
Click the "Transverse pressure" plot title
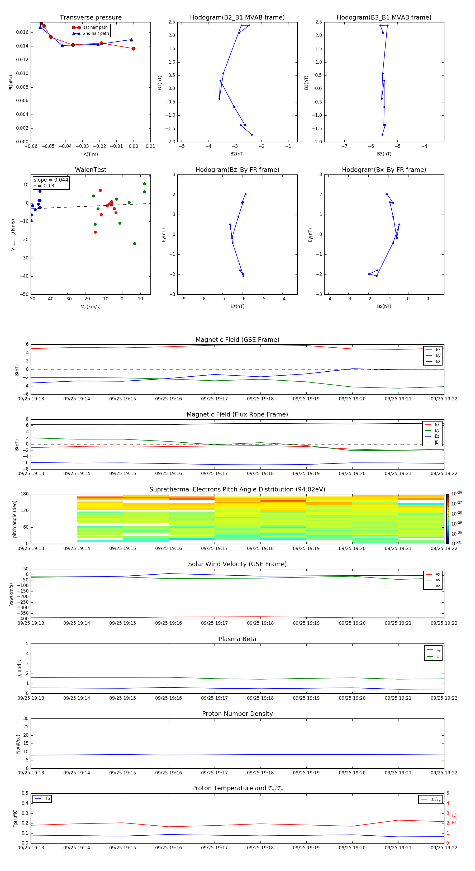91,17
